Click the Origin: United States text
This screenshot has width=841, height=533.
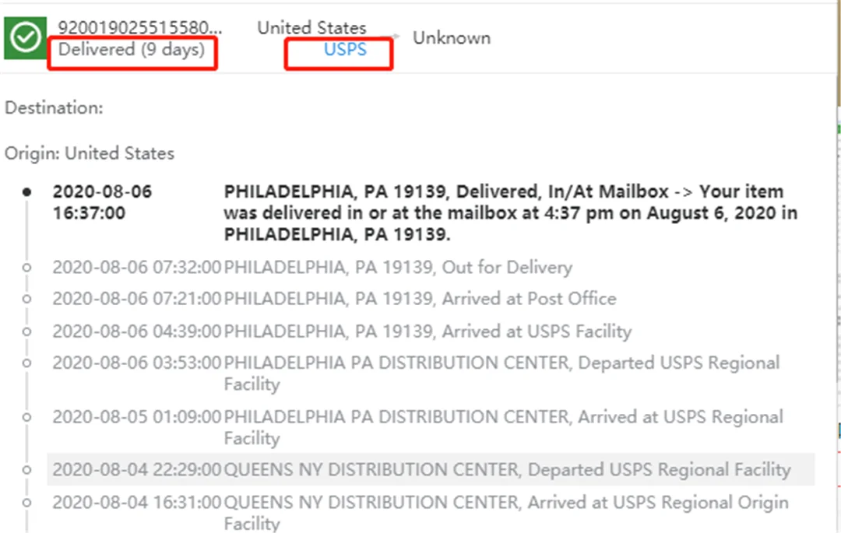pos(90,153)
